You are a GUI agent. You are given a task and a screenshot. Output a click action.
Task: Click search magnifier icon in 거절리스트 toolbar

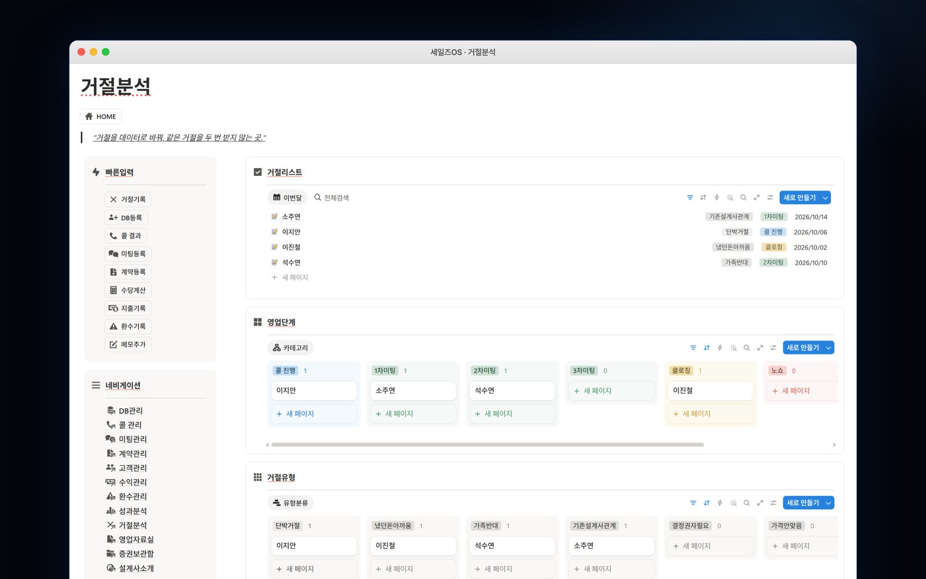(743, 197)
